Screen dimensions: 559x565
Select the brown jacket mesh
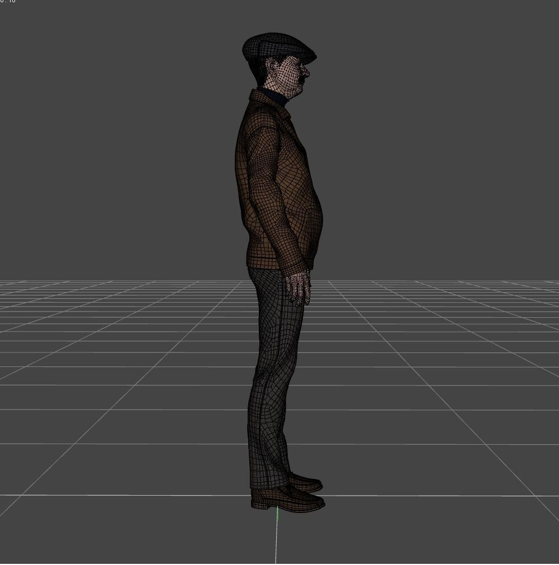[279, 182]
